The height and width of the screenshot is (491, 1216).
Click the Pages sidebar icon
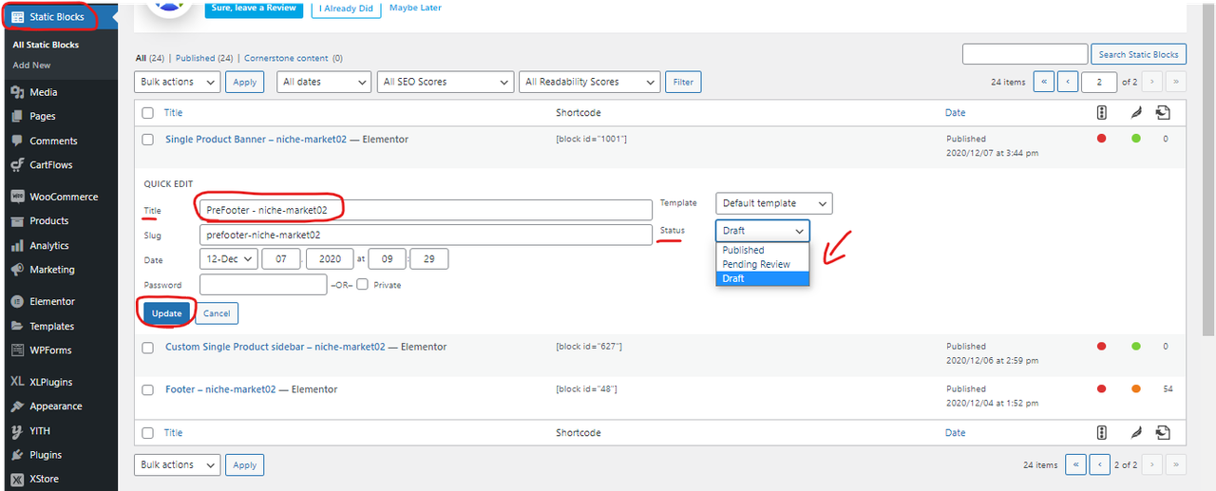pyautogui.click(x=17, y=116)
